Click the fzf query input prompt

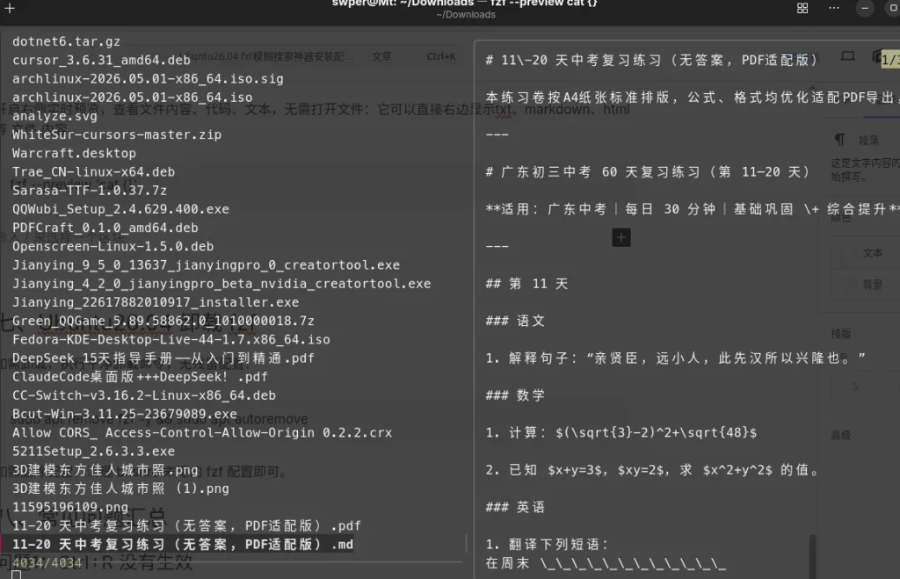click(x=16, y=575)
